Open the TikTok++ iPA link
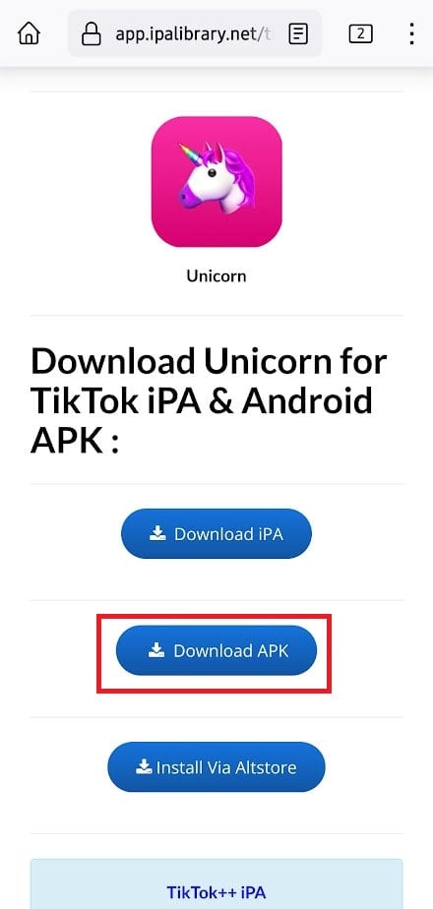The width and height of the screenshot is (433, 909). point(216,891)
